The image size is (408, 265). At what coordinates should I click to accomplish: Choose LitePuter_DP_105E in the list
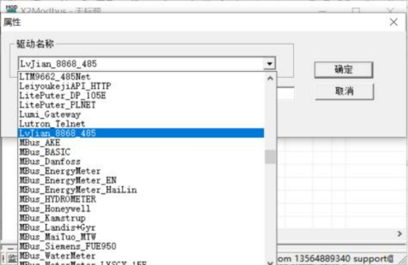[141, 96]
